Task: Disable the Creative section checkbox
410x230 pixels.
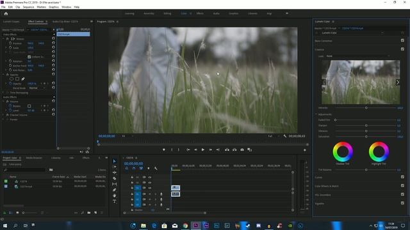Action: pos(402,49)
